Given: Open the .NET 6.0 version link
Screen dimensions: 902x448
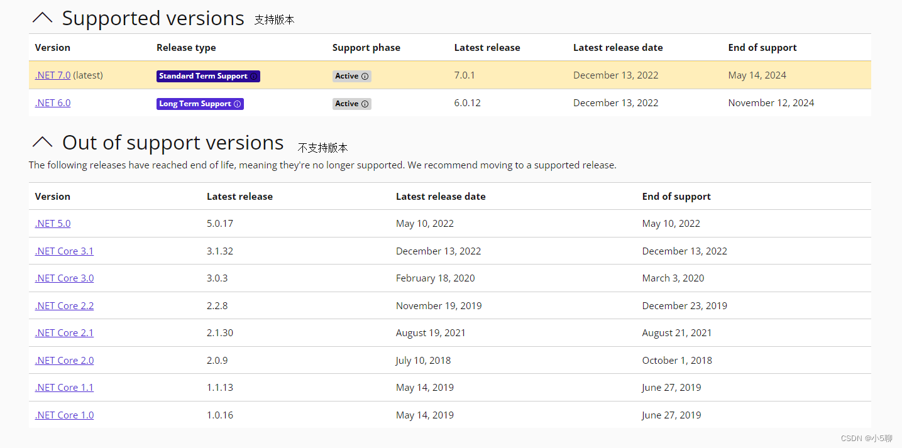Looking at the screenshot, I should [x=53, y=103].
